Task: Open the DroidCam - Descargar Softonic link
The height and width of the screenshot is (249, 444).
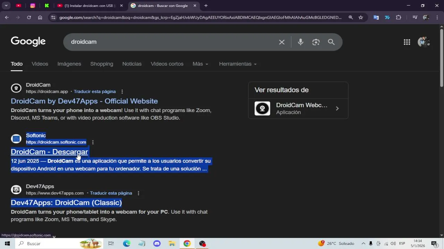Action: click(49, 152)
